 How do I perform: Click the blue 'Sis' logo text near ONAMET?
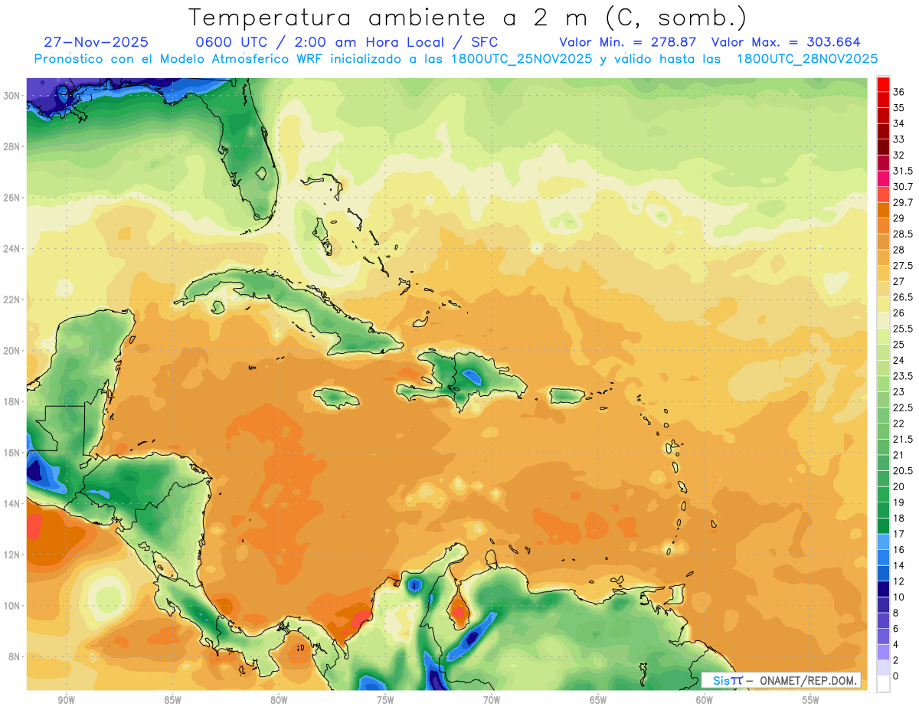tap(721, 680)
